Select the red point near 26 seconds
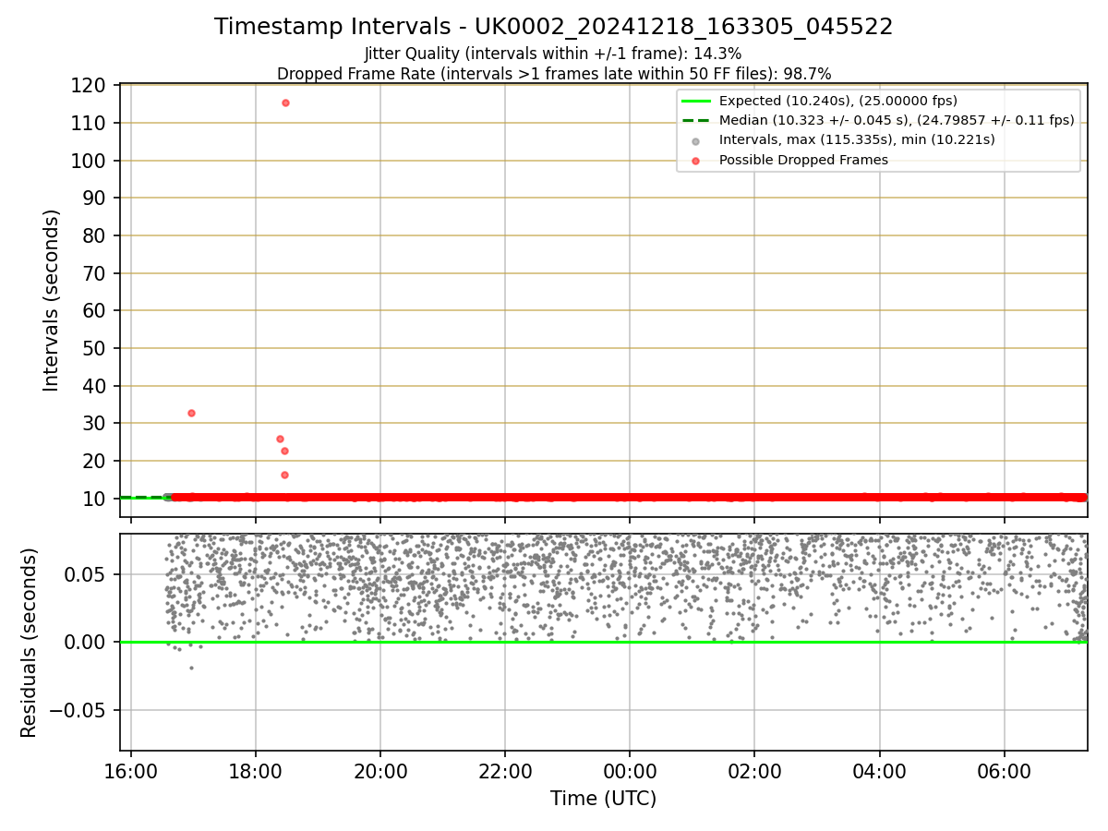 [x=280, y=439]
